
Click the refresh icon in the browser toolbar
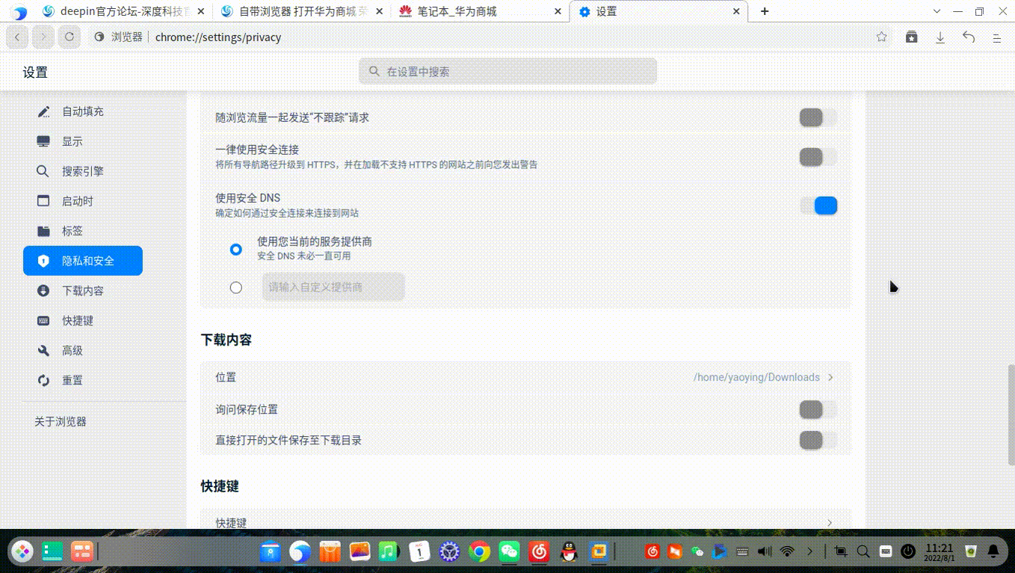coord(69,36)
